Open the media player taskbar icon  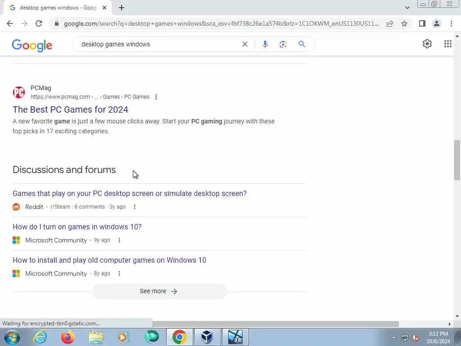tap(123, 337)
